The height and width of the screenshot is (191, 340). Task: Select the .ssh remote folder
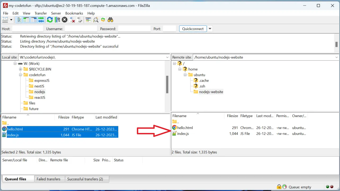point(202,86)
